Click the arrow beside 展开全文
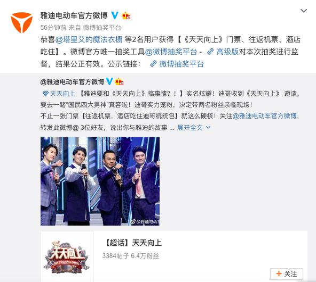316x282 pixels. pyautogui.click(x=208, y=128)
